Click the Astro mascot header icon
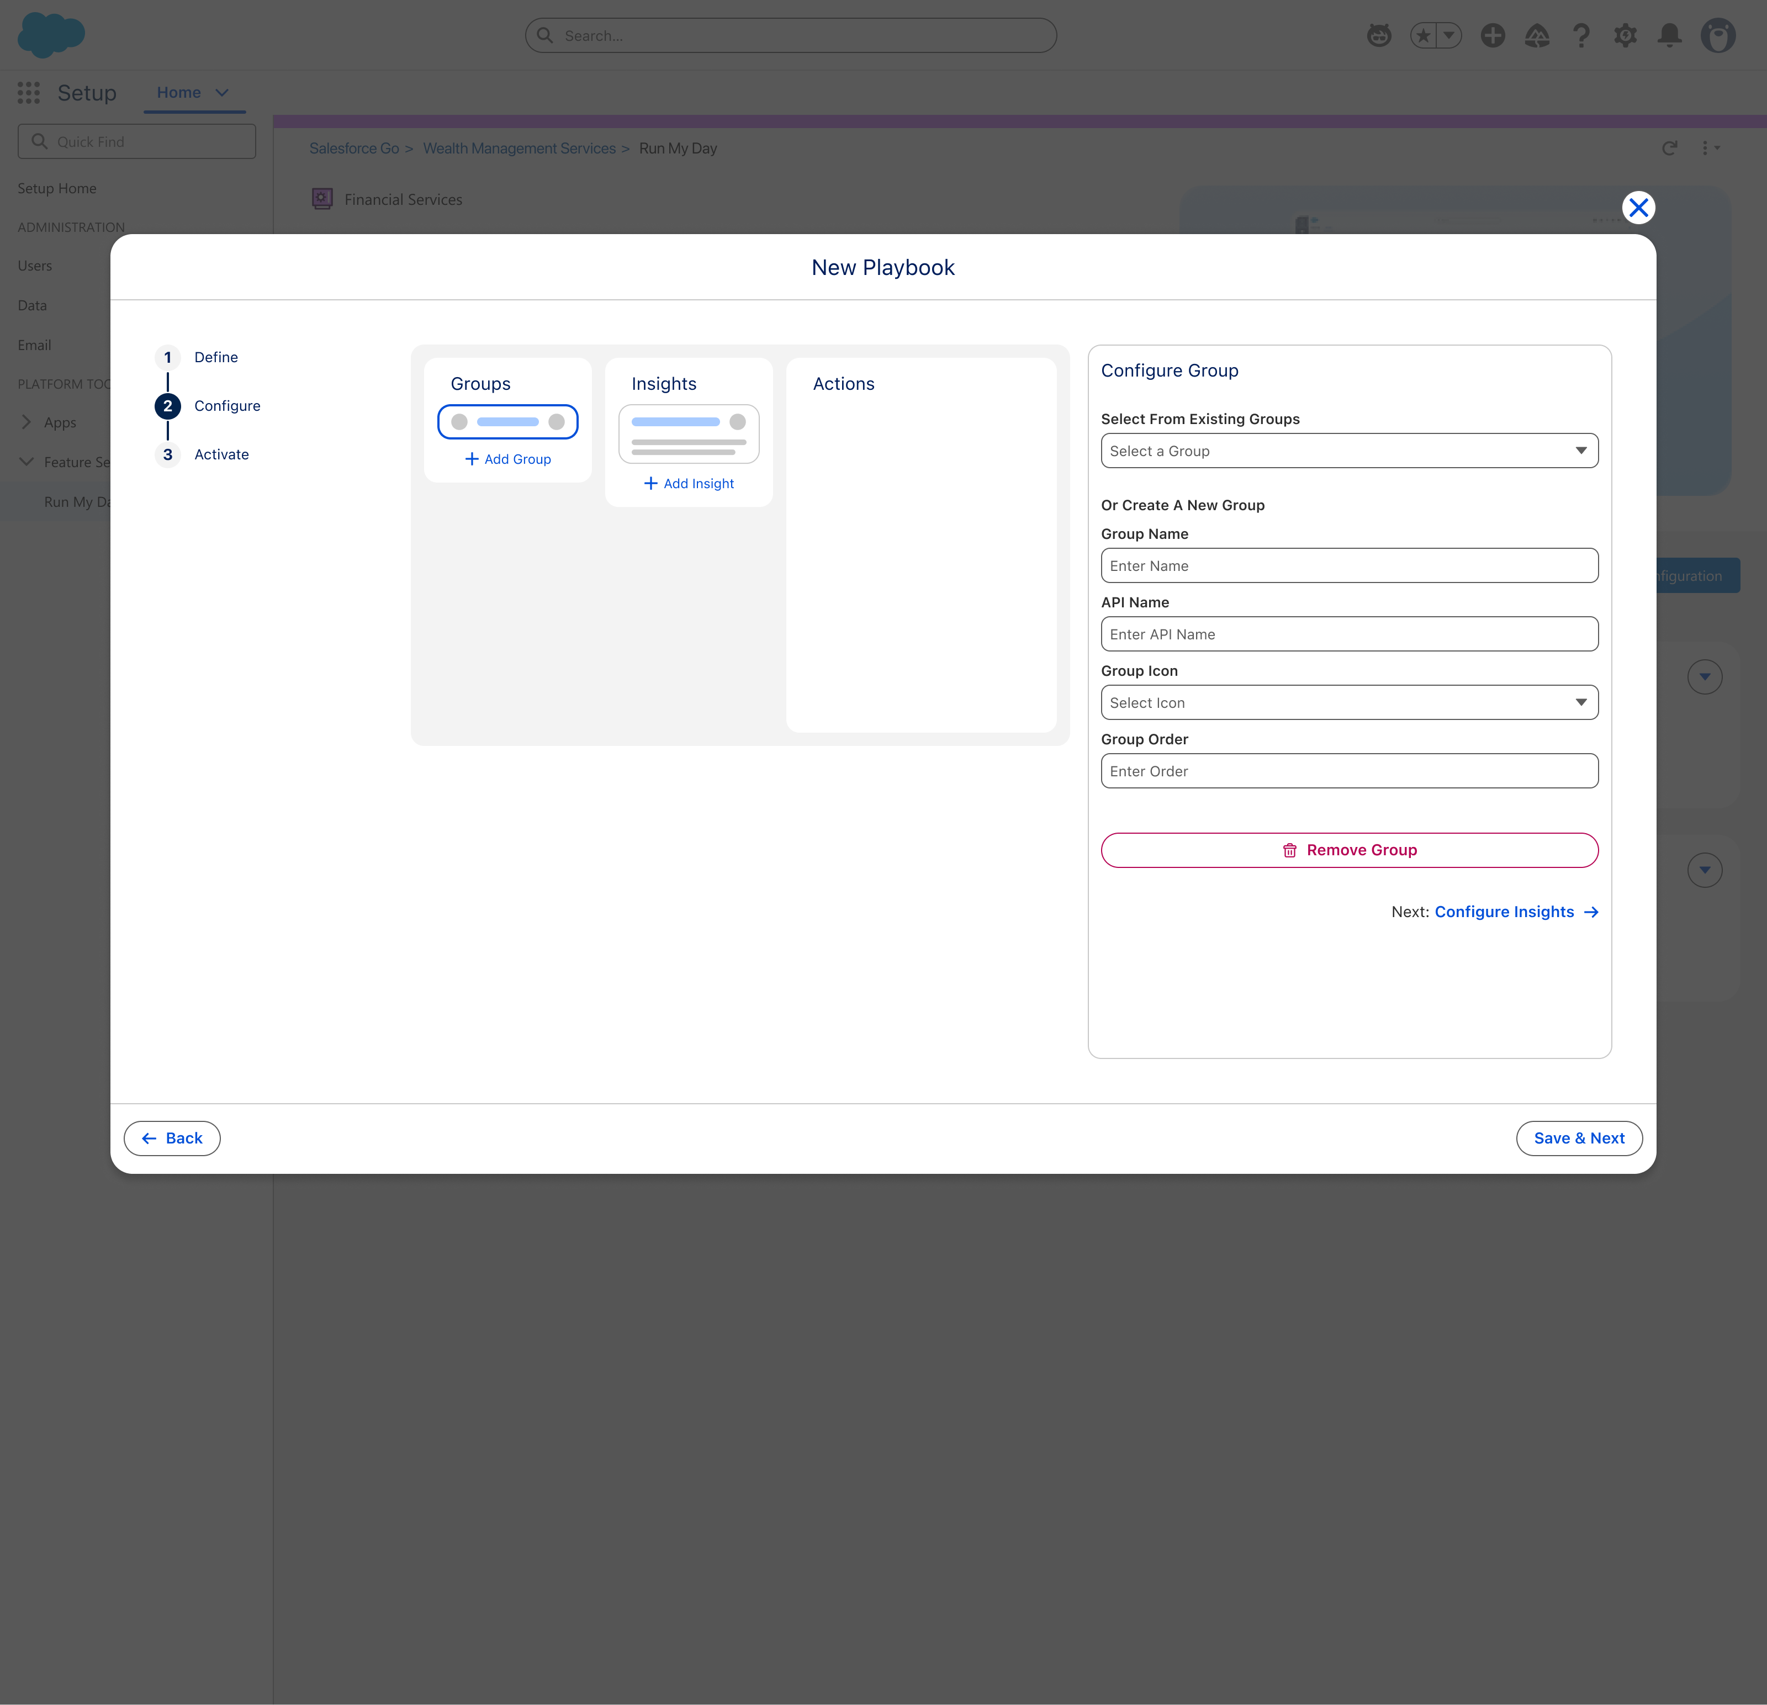Screen dimensions: 1767x1705 coord(1378,36)
